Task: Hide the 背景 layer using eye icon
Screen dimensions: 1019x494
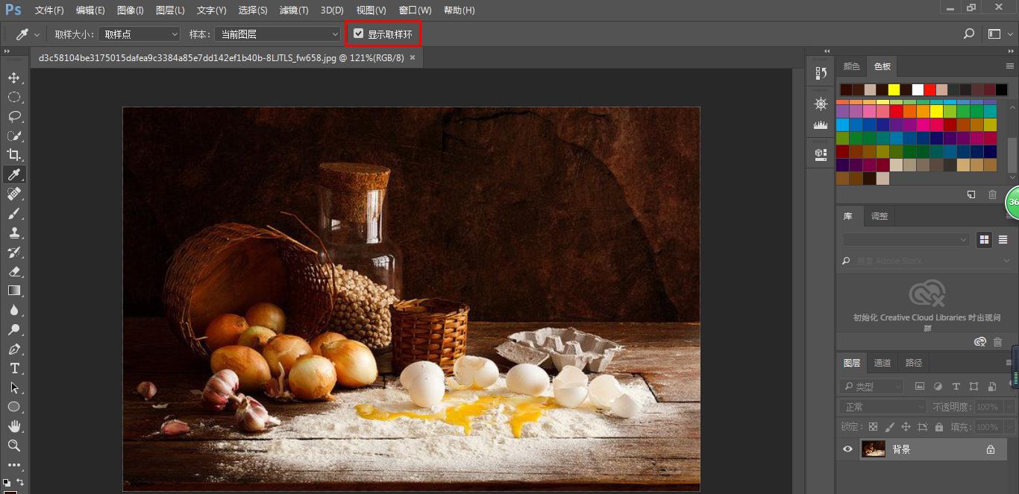Action: (x=847, y=449)
